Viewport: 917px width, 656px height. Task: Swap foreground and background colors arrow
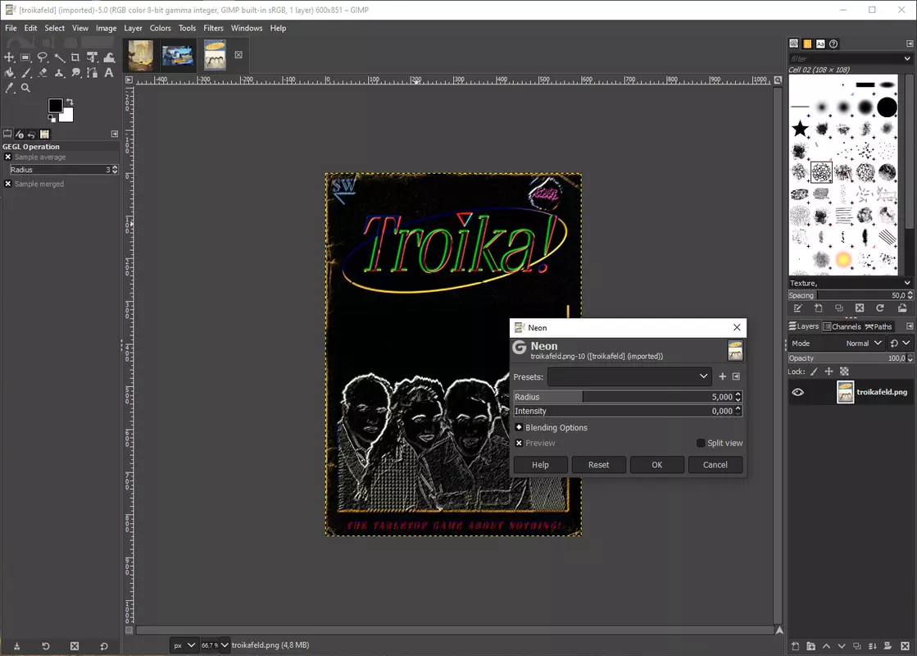coord(70,102)
